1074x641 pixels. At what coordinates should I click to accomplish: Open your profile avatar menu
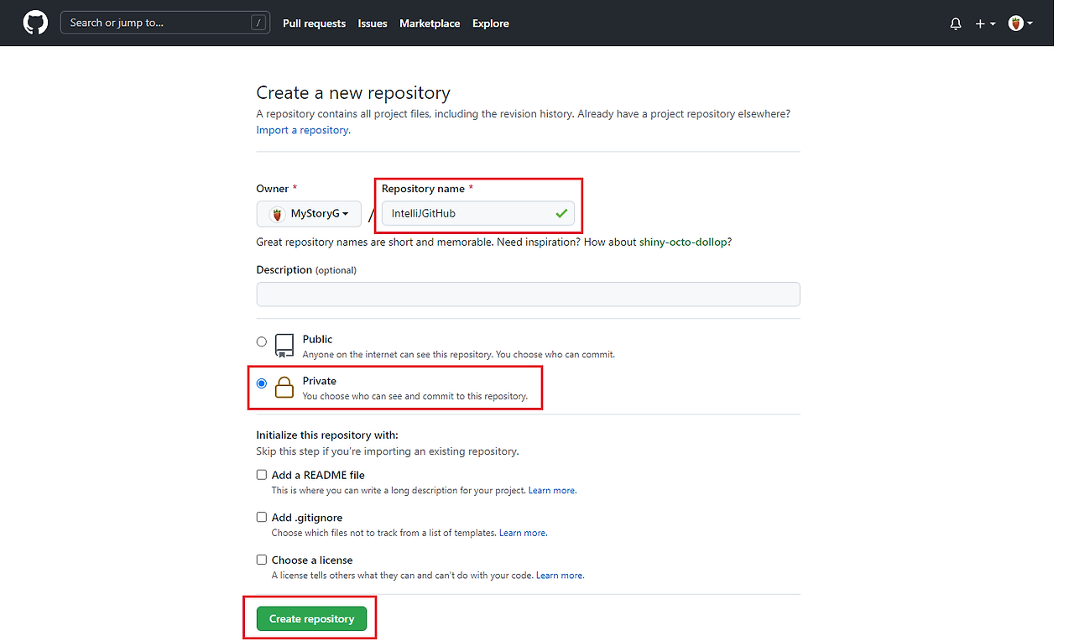point(1015,23)
